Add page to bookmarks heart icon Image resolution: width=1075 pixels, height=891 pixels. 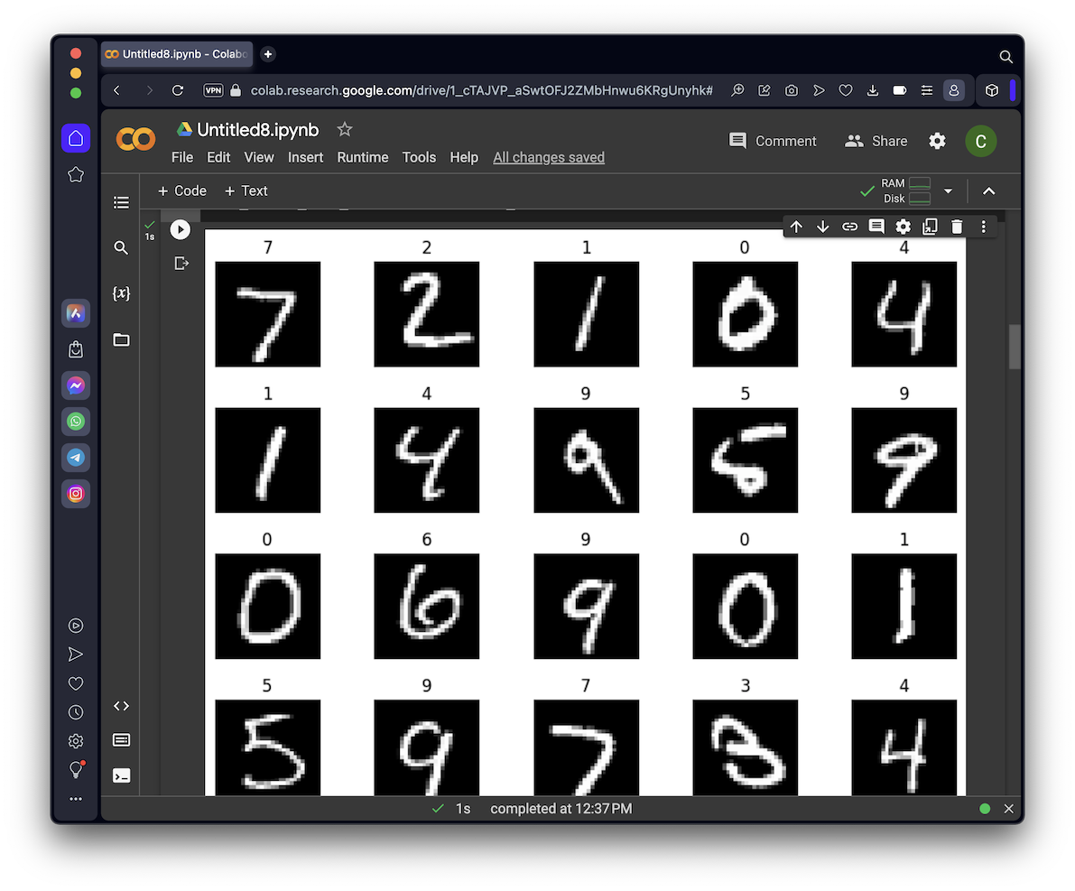[x=846, y=90]
